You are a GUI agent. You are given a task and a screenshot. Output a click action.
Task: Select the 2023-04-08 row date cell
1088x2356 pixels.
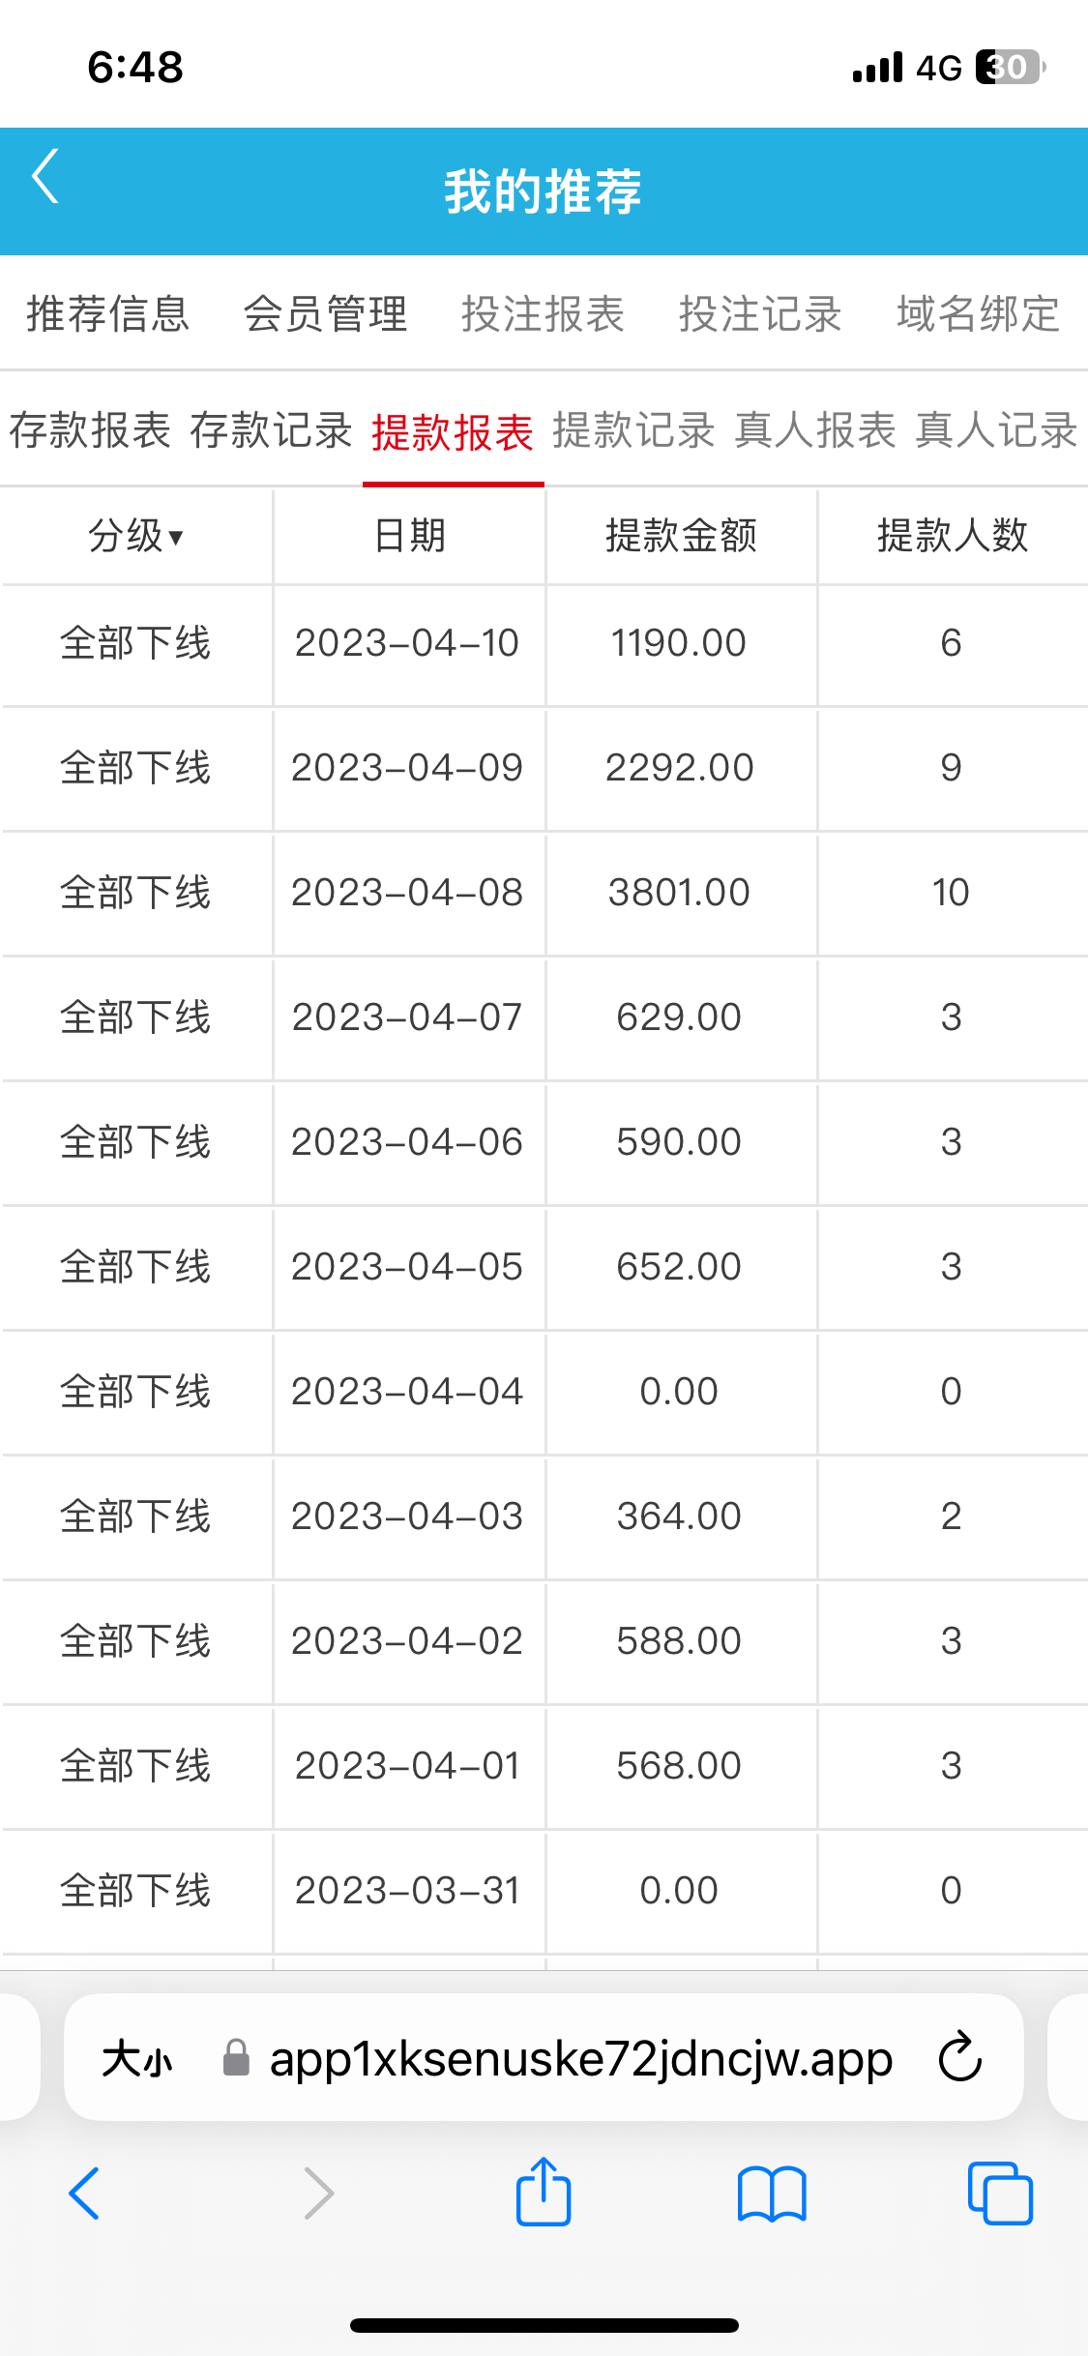(407, 893)
